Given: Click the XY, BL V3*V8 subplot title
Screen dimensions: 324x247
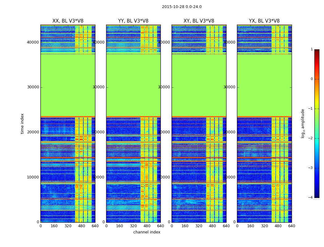Looking at the screenshot, I should 199,21.
